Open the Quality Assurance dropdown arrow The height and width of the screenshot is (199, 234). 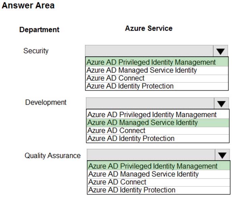click(222, 155)
